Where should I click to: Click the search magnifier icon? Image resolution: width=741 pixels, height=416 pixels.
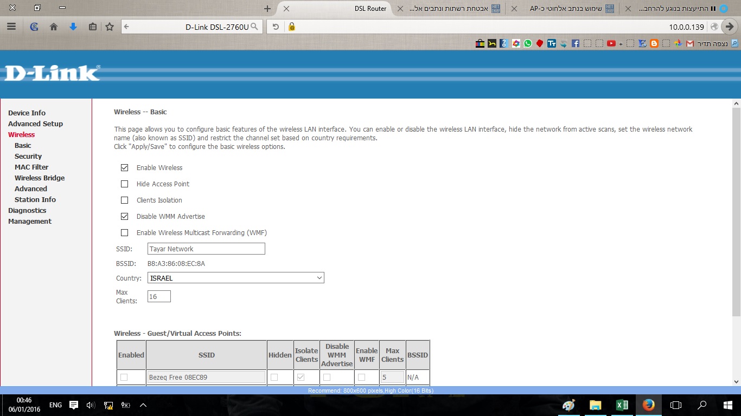point(254,27)
